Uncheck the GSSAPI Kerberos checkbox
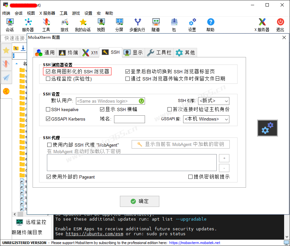The height and width of the screenshot is (246, 290). click(x=48, y=119)
